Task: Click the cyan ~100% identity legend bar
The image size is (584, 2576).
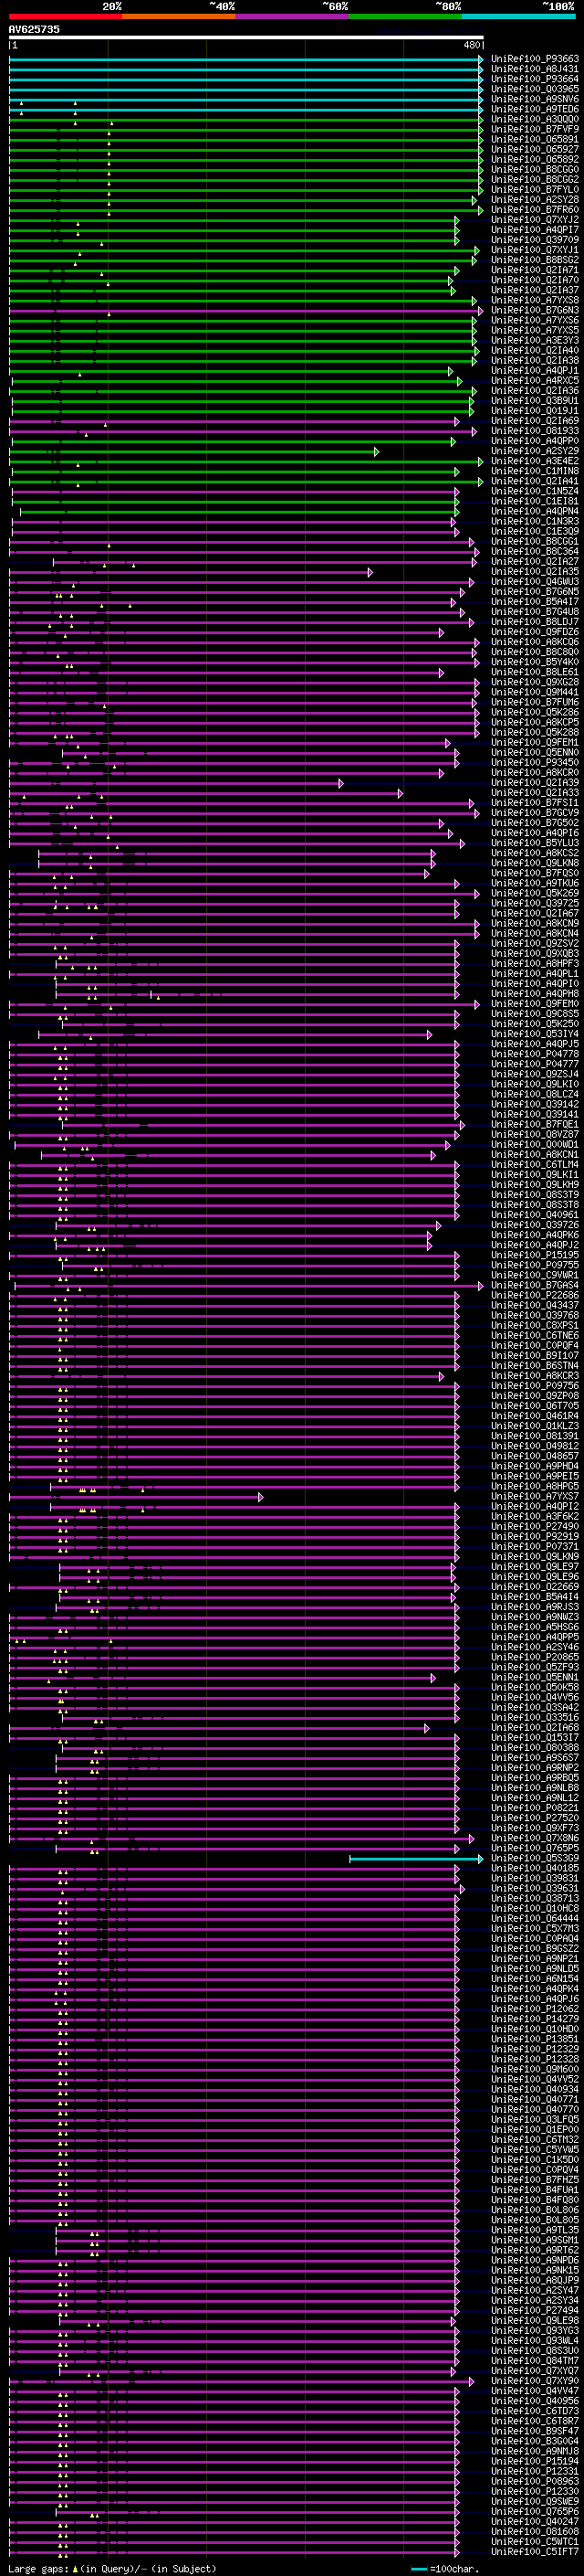Action: [x=518, y=16]
